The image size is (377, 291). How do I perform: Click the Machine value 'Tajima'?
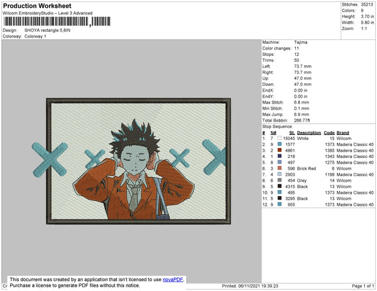pyautogui.click(x=300, y=42)
